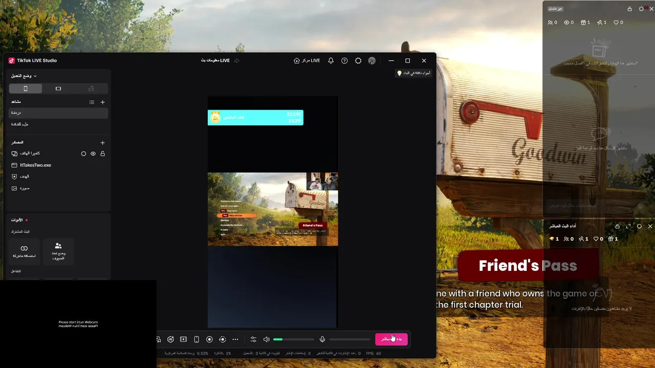Open TikTok LIVE Studio settings gear
The width and height of the screenshot is (655, 368).
pyautogui.click(x=358, y=60)
